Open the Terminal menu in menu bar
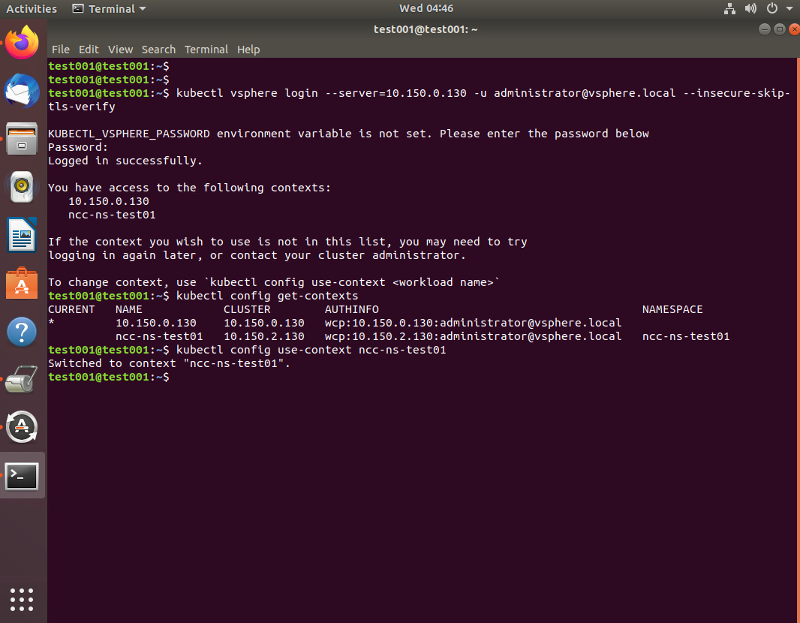This screenshot has width=800, height=623. coord(206,50)
